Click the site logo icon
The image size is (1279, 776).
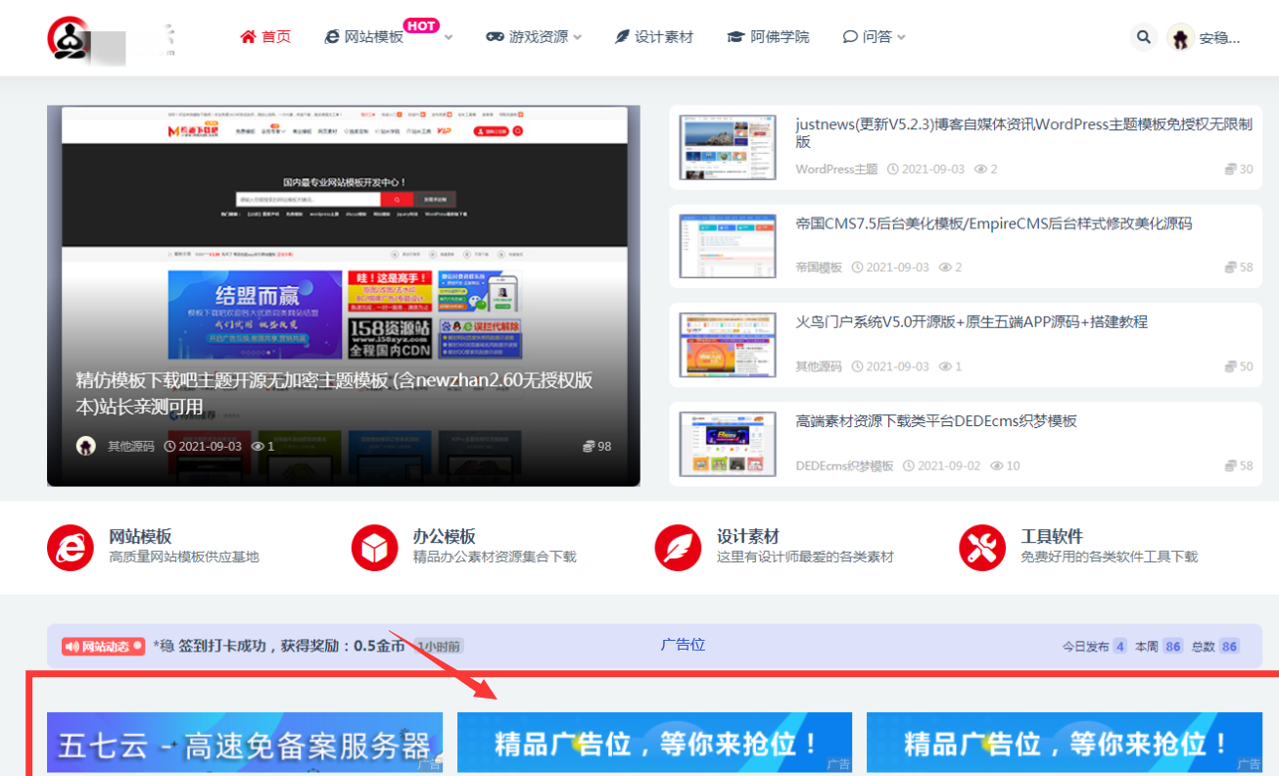[x=68, y=37]
